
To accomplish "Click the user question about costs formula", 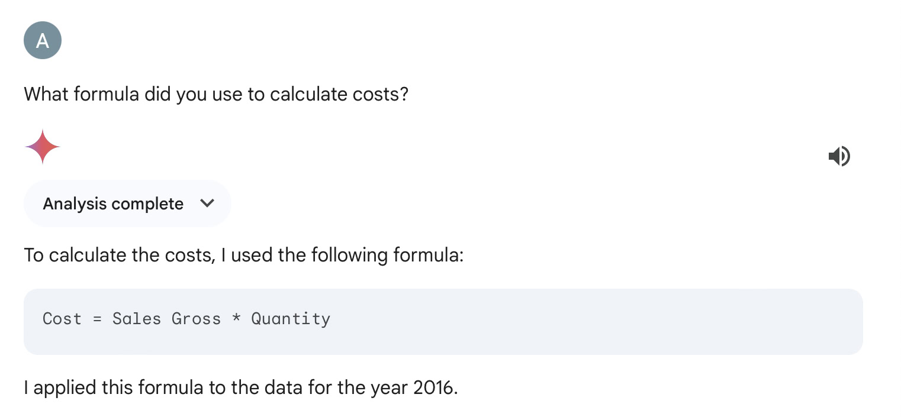I will click(x=216, y=94).
